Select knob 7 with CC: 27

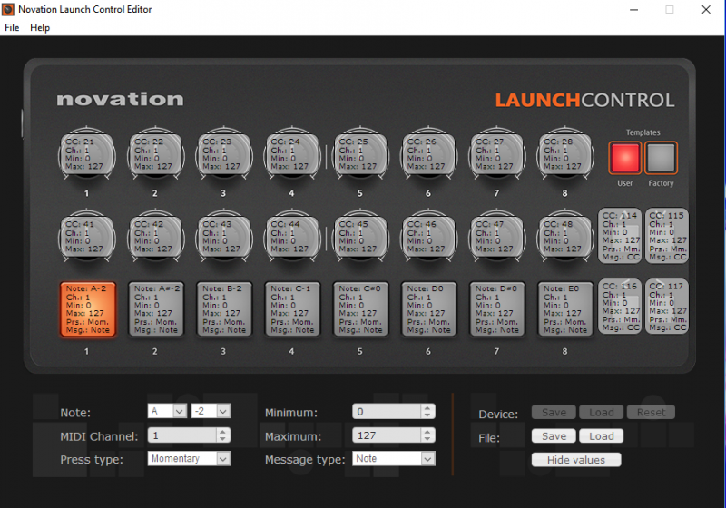[x=496, y=154]
